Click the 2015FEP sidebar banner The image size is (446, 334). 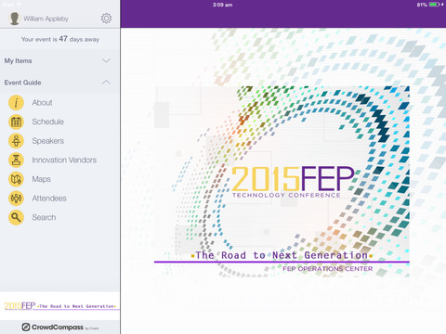point(60,306)
